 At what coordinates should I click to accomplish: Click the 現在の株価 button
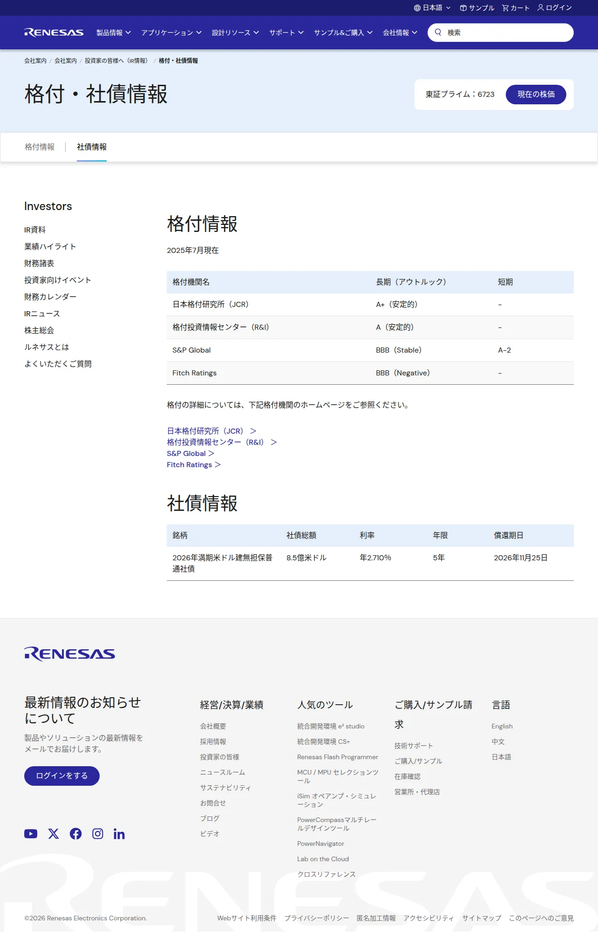(536, 95)
